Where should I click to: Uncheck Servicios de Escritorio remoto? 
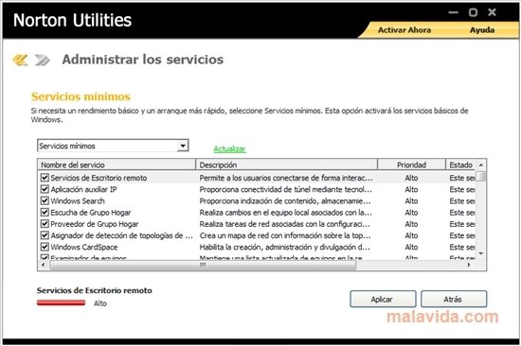coord(45,178)
